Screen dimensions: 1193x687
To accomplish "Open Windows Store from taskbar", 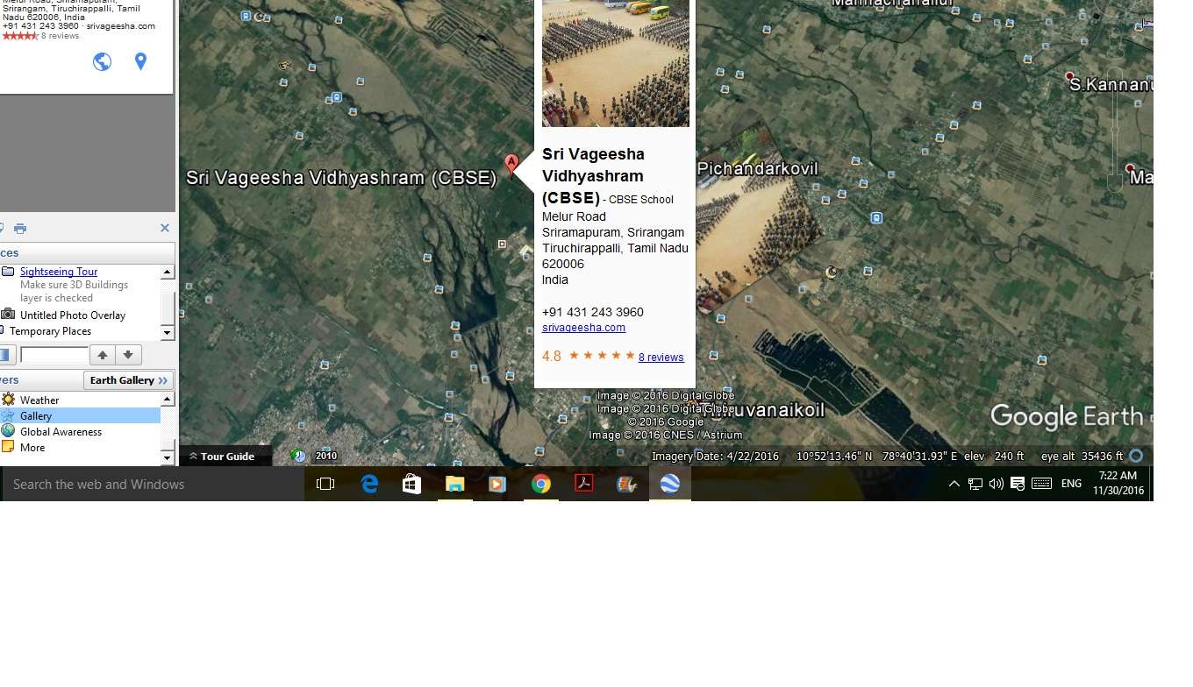I will point(411,484).
